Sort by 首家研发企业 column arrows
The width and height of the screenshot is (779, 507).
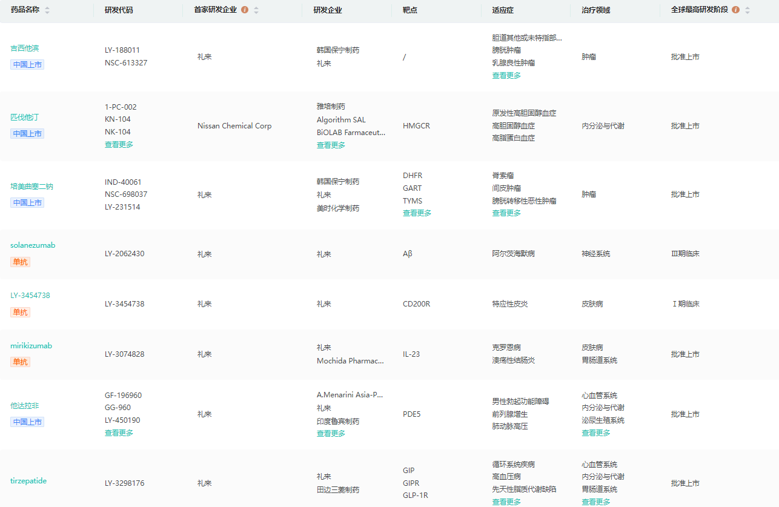[256, 10]
